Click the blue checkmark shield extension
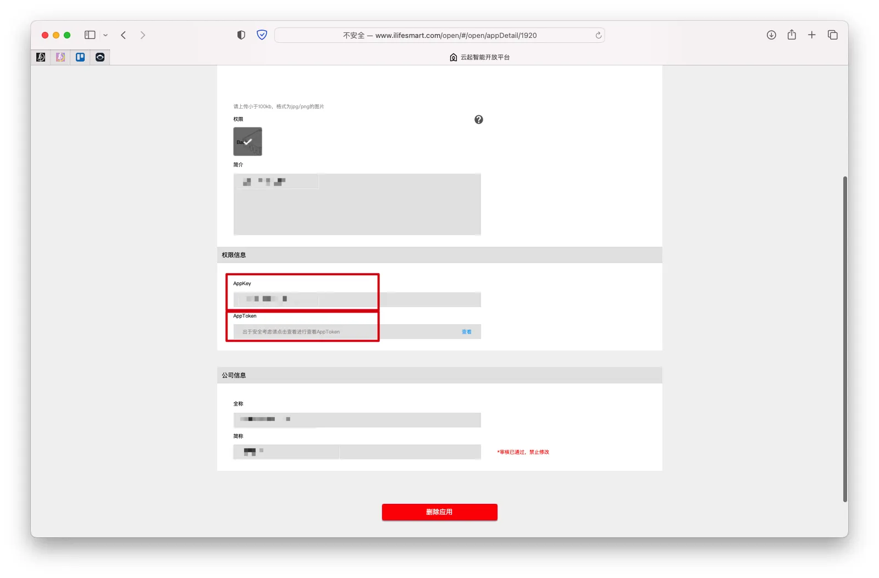Screen dimensions: 879x578 point(262,35)
